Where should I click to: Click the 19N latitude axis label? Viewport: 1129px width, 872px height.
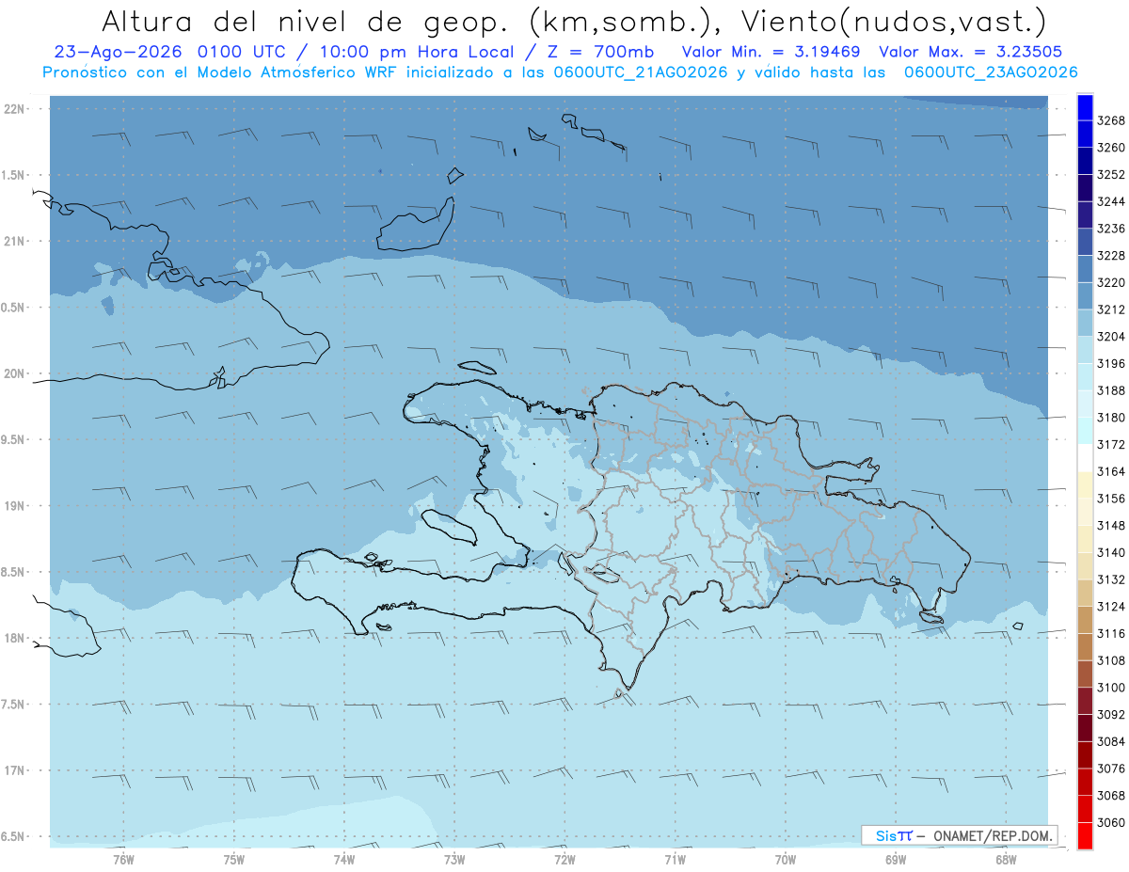pos(15,506)
